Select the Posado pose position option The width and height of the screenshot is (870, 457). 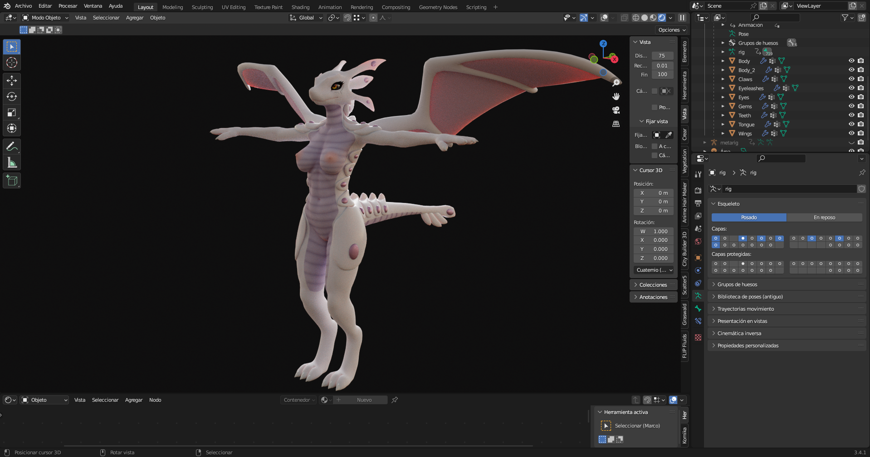(x=749, y=217)
